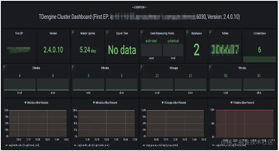Click the DNodes alive gauge showing 4
The image size is (279, 151).
click(53, 84)
